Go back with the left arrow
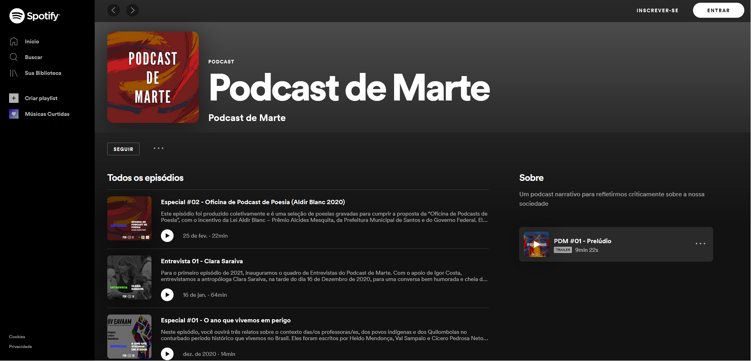 (114, 10)
